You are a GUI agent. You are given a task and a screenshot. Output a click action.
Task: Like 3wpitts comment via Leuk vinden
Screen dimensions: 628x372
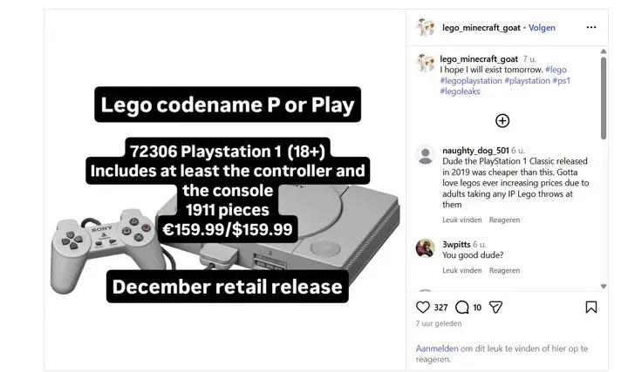coord(461,270)
